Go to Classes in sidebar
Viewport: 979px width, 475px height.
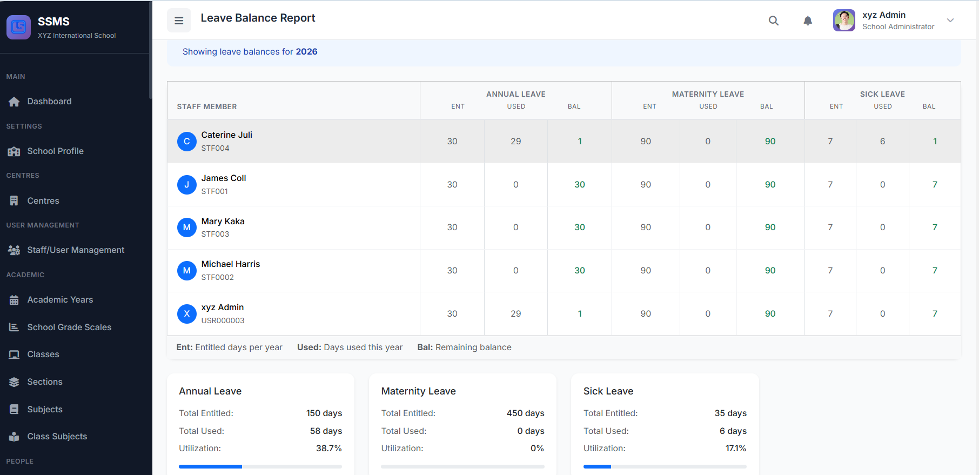pyautogui.click(x=43, y=354)
